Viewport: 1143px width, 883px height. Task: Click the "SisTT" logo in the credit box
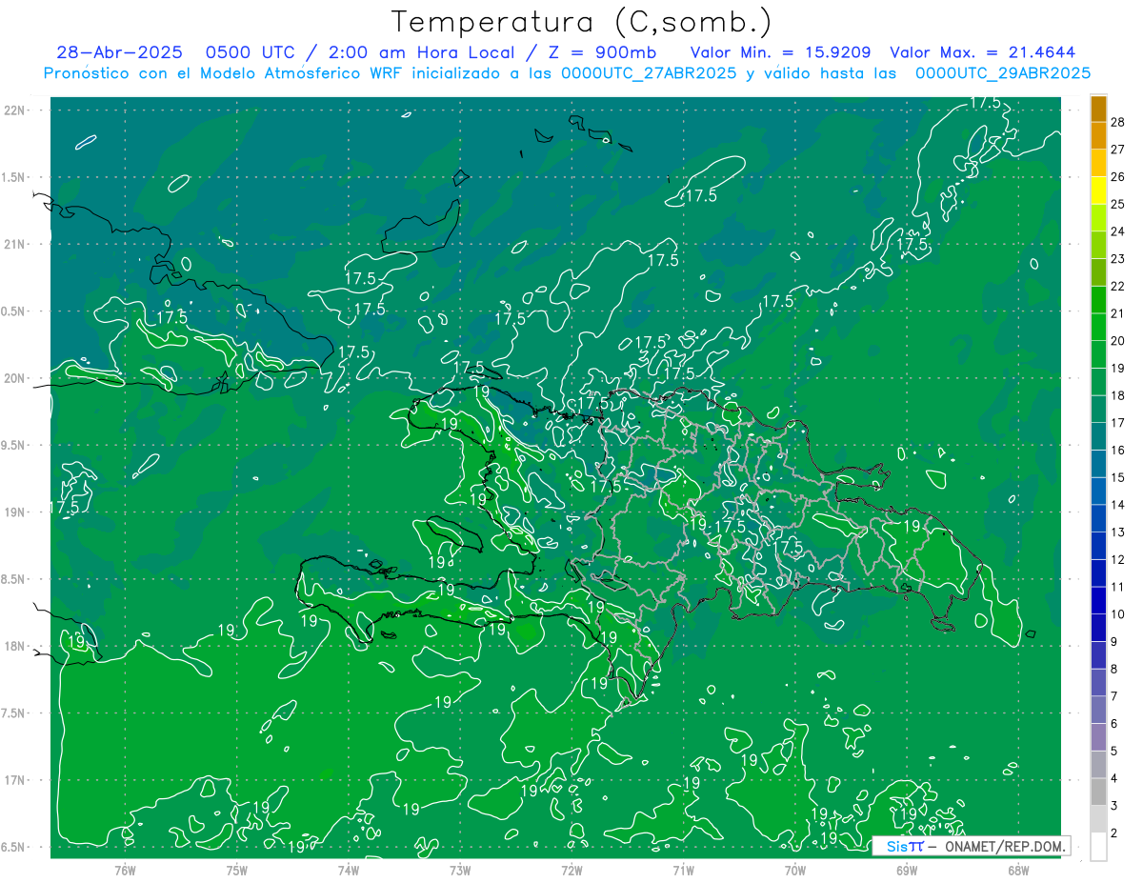(x=904, y=846)
